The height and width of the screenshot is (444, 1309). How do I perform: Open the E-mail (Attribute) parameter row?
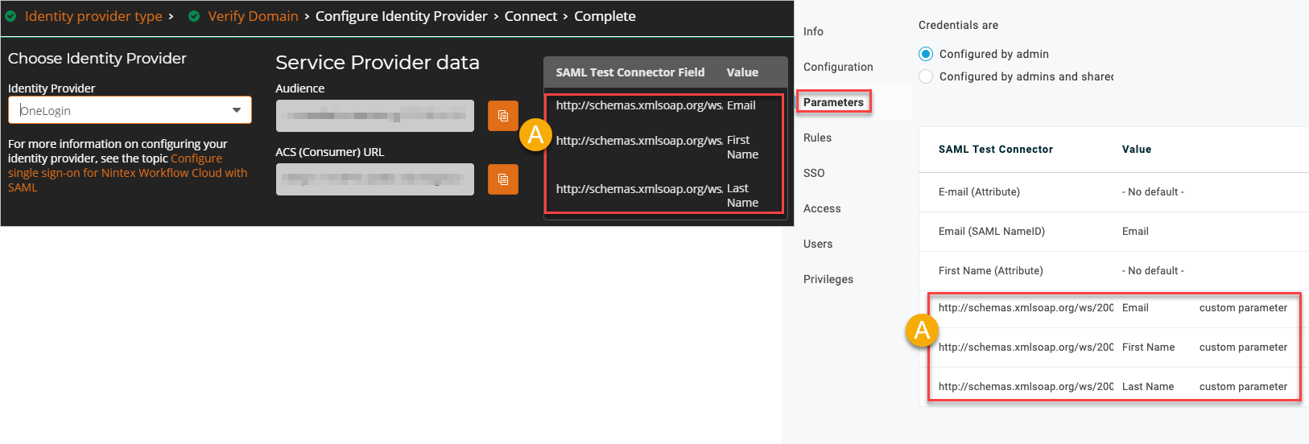(1114, 192)
